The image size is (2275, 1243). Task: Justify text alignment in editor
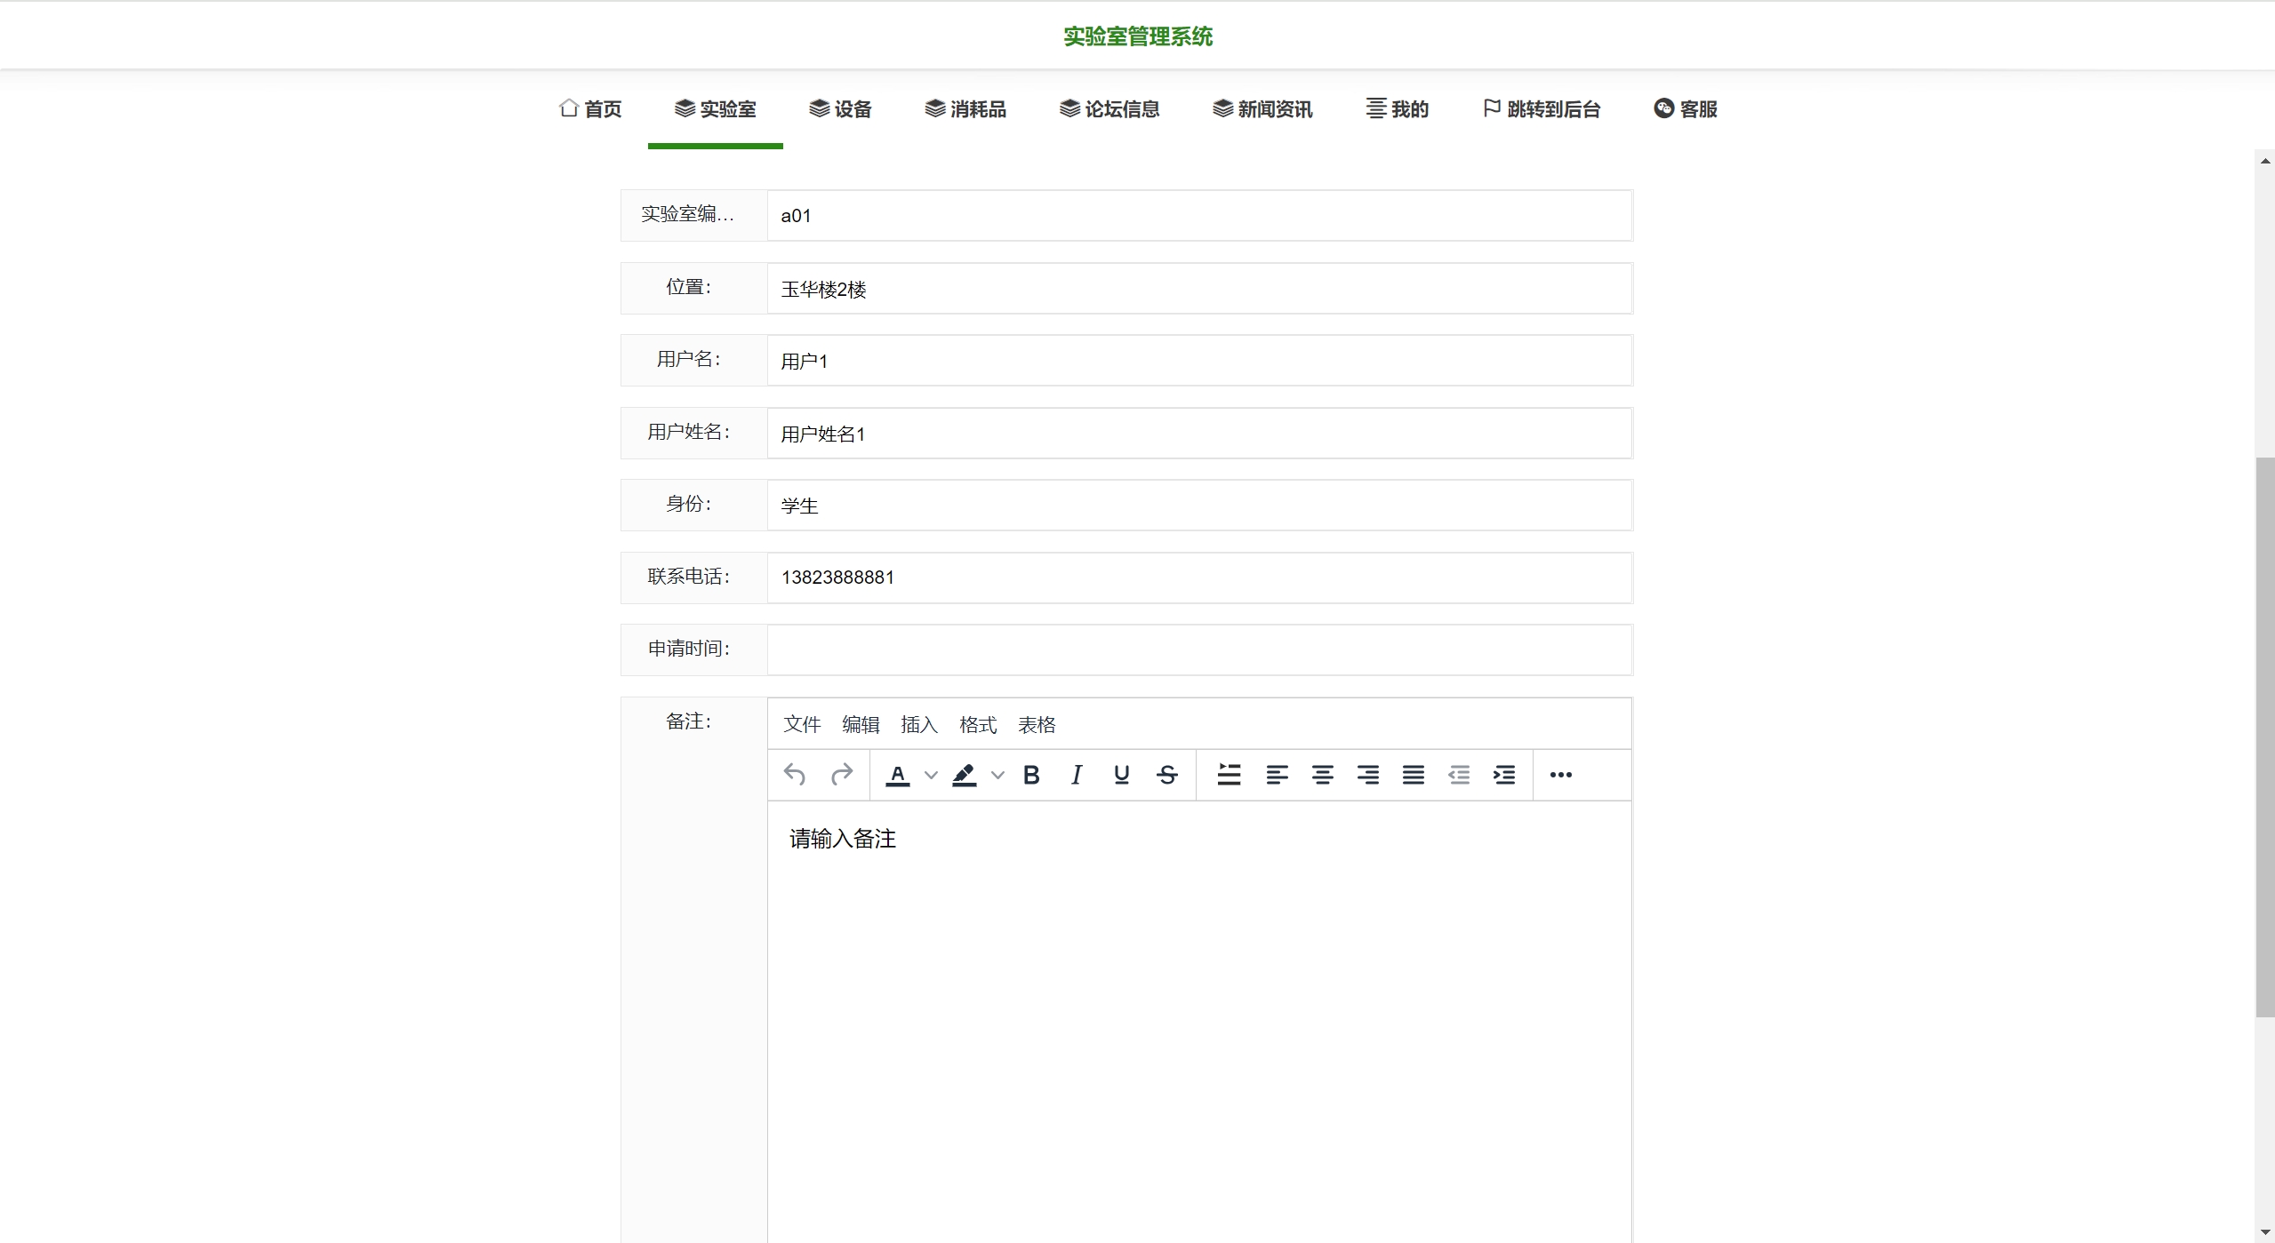(x=1414, y=775)
